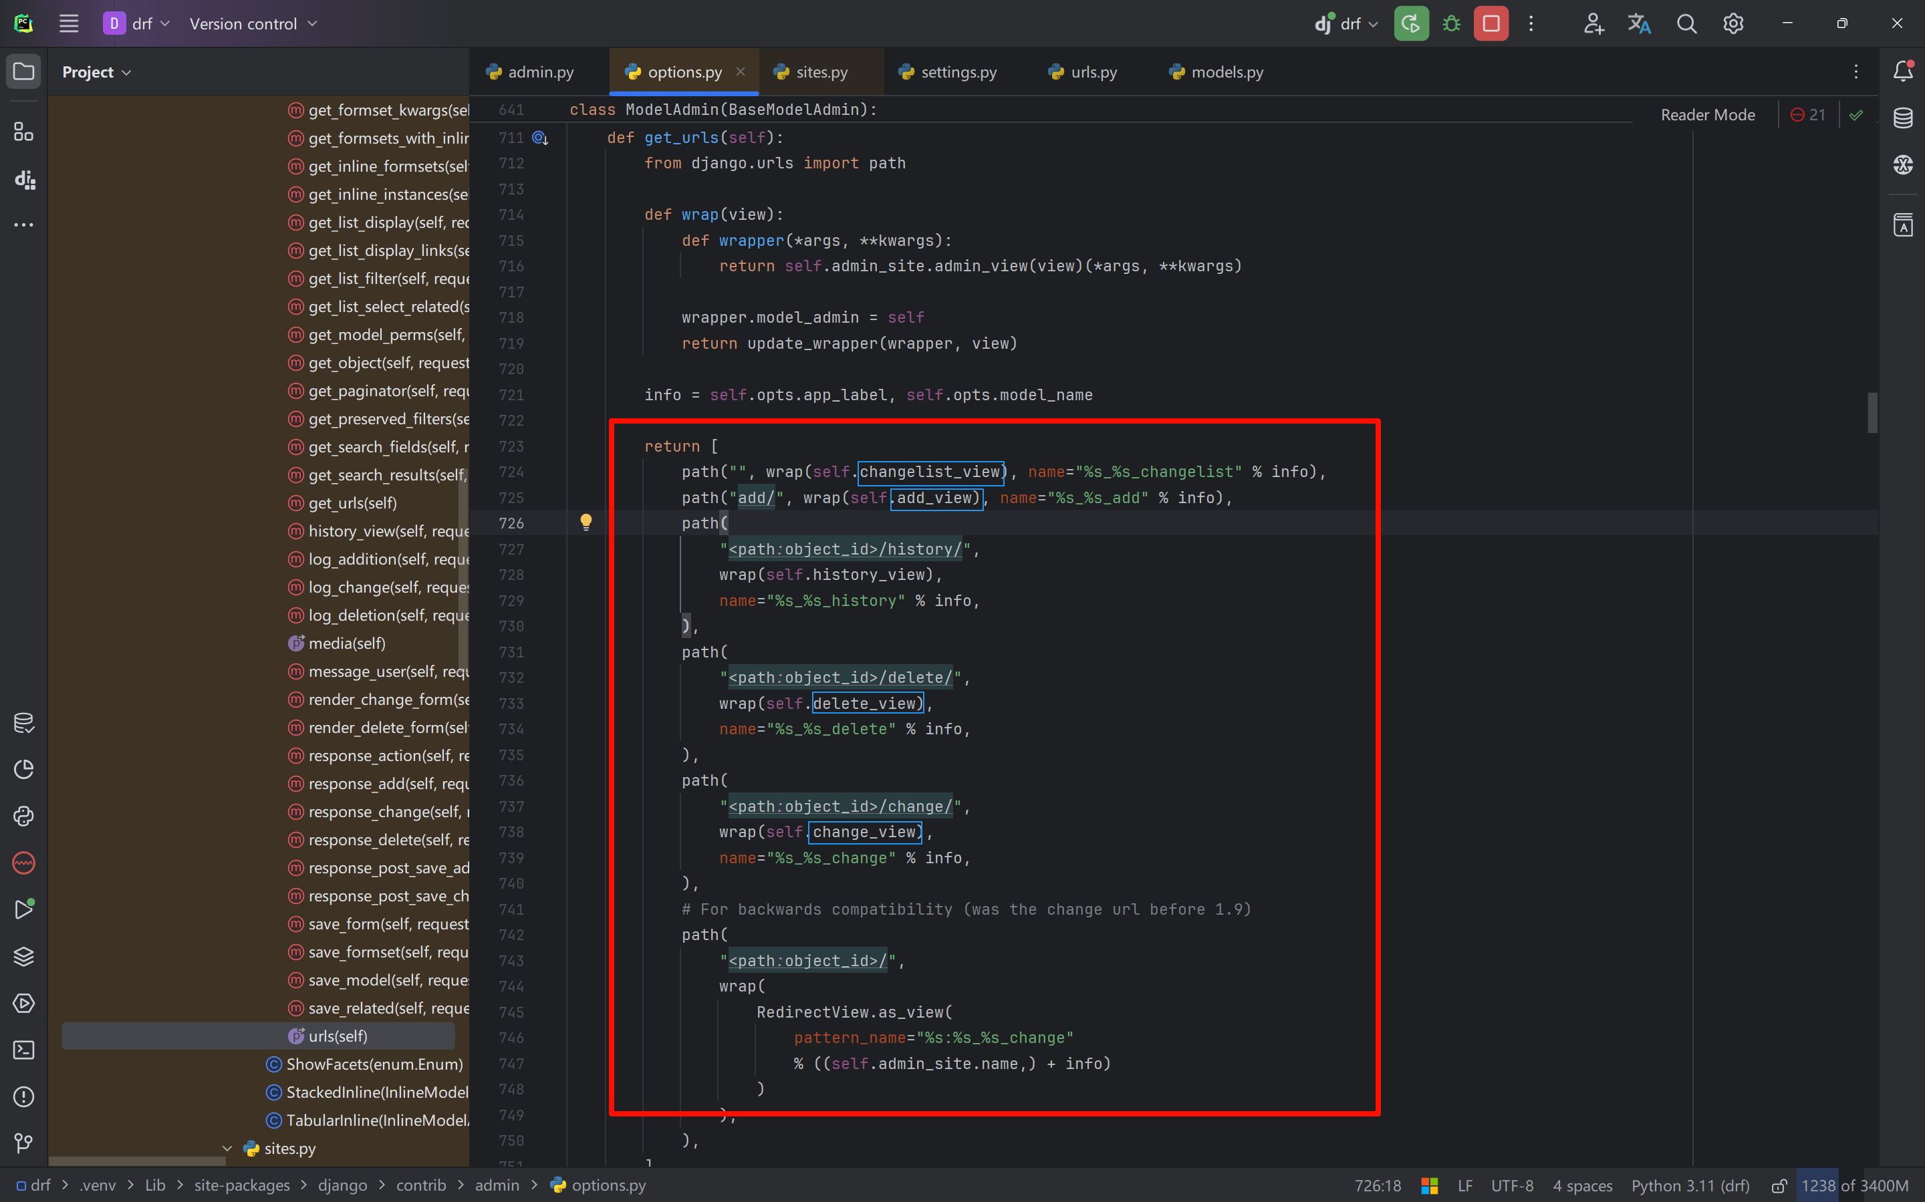Open the Python Console tool window
1925x1202 pixels.
(x=24, y=816)
